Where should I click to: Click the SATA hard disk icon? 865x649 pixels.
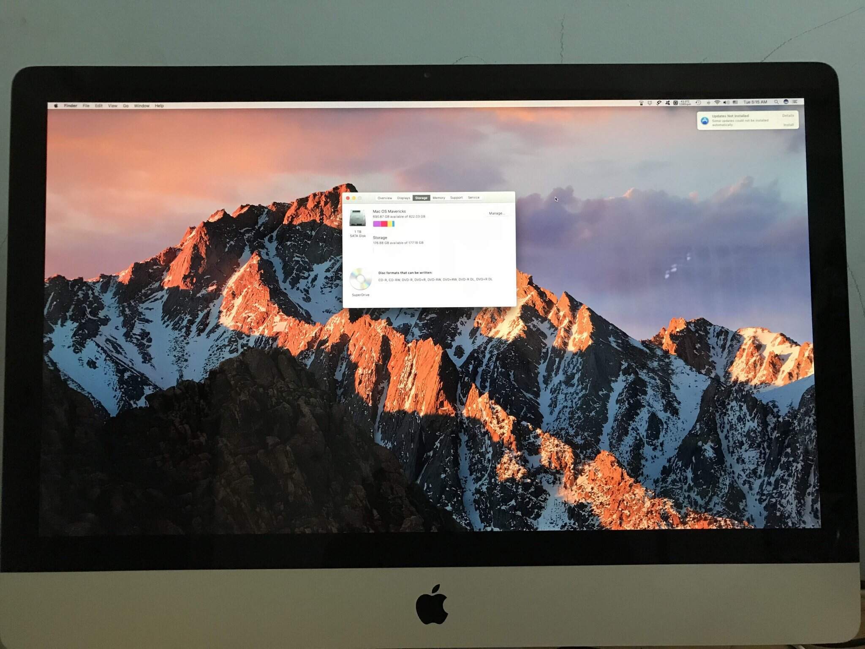357,218
